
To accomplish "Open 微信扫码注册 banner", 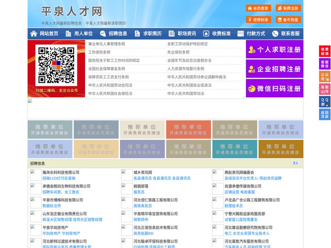I will [274, 88].
